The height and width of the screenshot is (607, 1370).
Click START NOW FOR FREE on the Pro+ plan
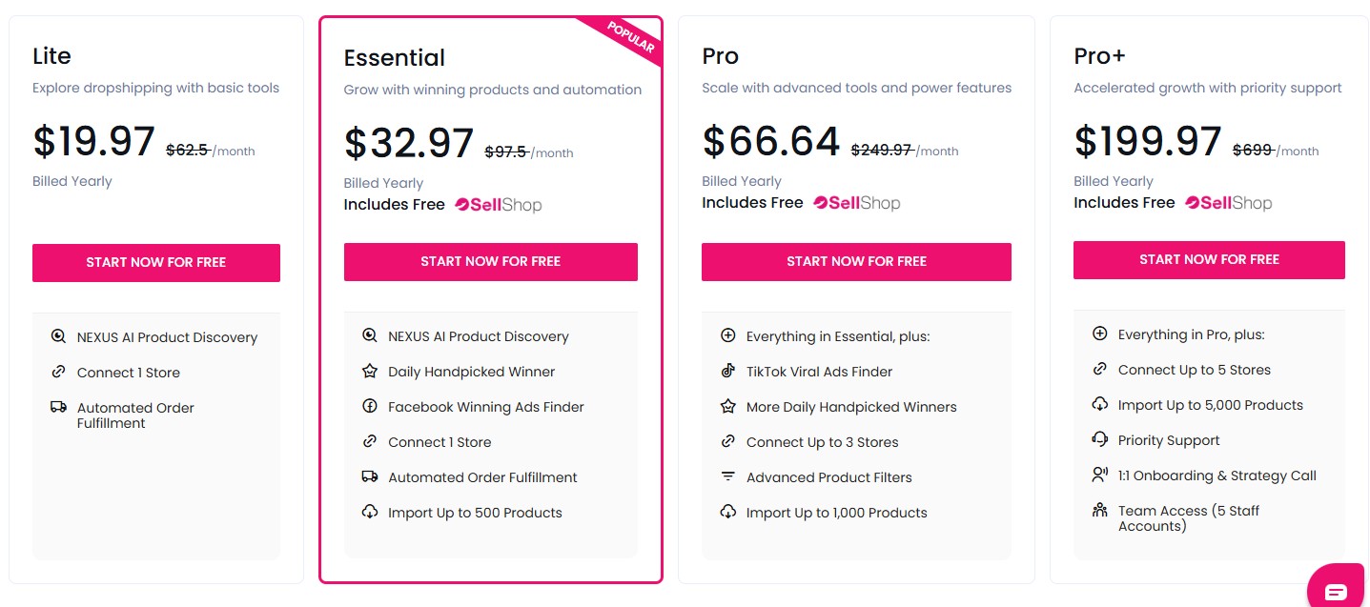[1208, 259]
